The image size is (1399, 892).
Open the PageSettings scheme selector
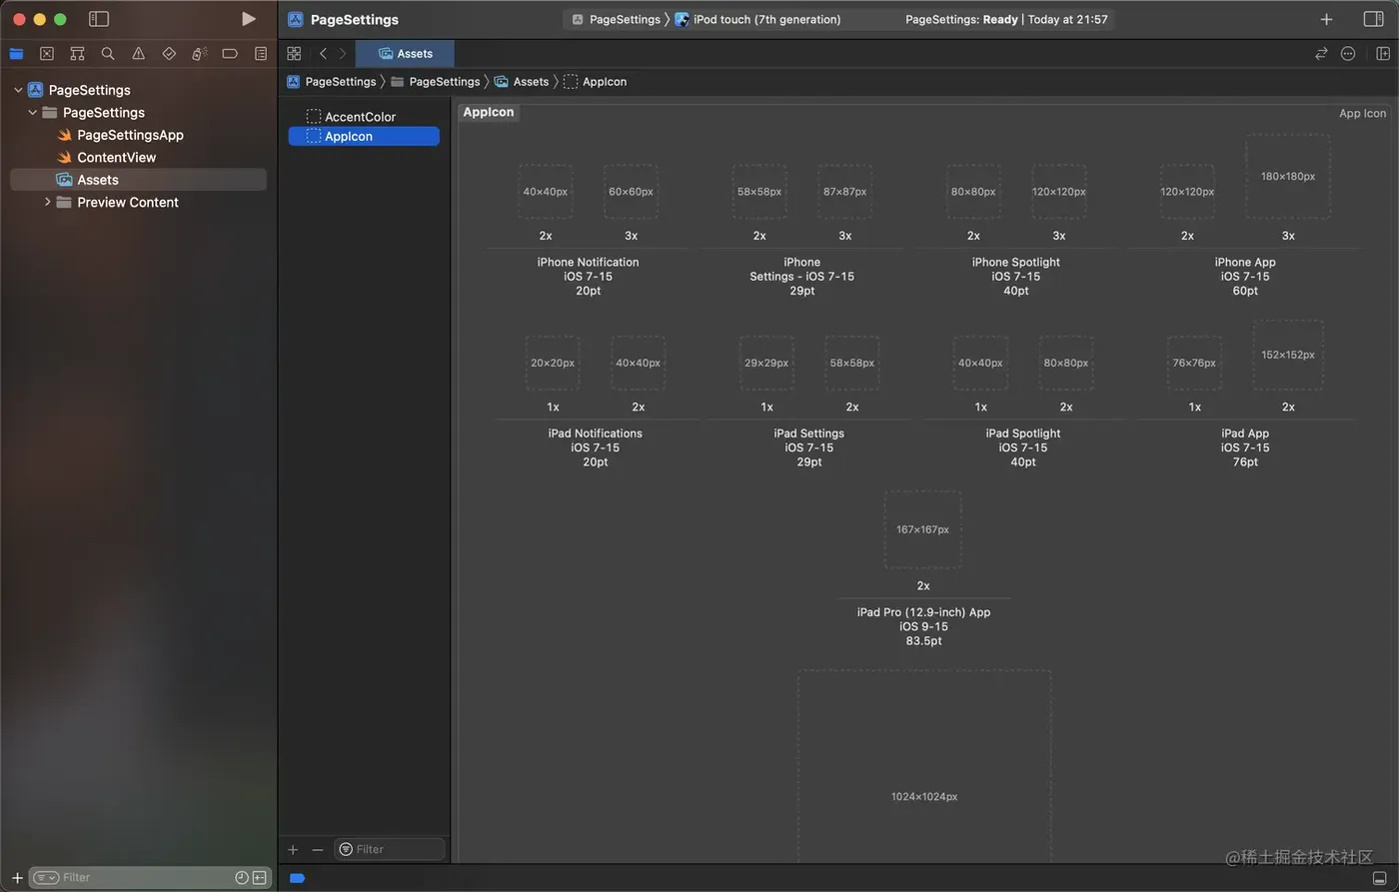[x=617, y=19]
